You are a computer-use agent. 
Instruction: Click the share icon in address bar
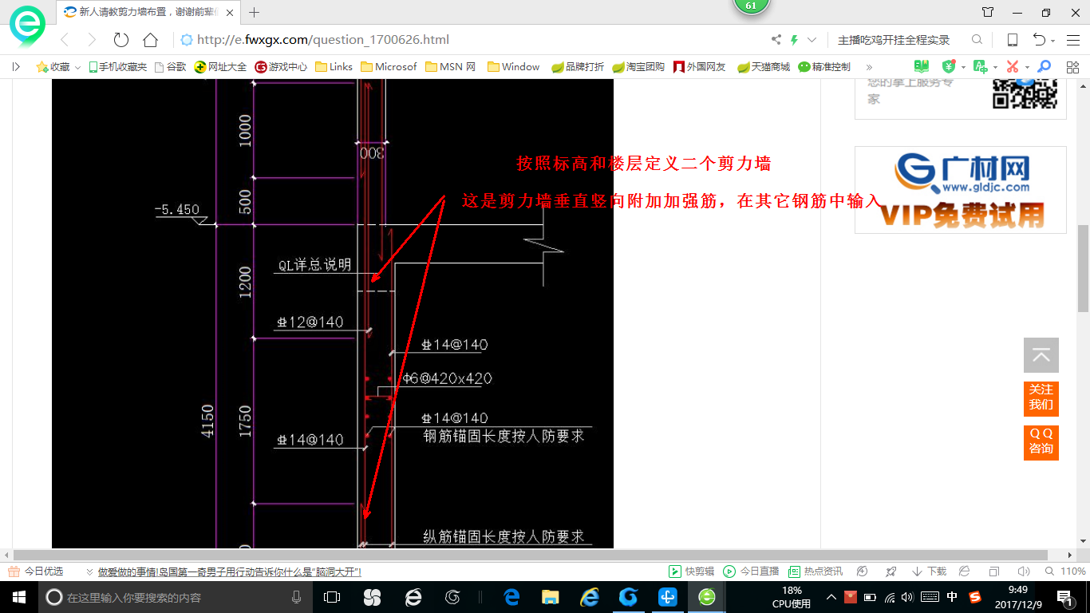pyautogui.click(x=776, y=40)
